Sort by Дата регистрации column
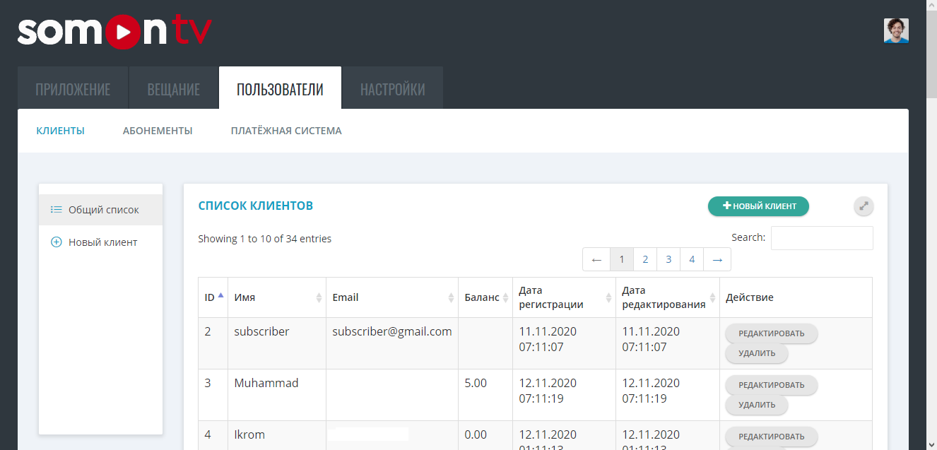This screenshot has width=937, height=450. (x=563, y=297)
